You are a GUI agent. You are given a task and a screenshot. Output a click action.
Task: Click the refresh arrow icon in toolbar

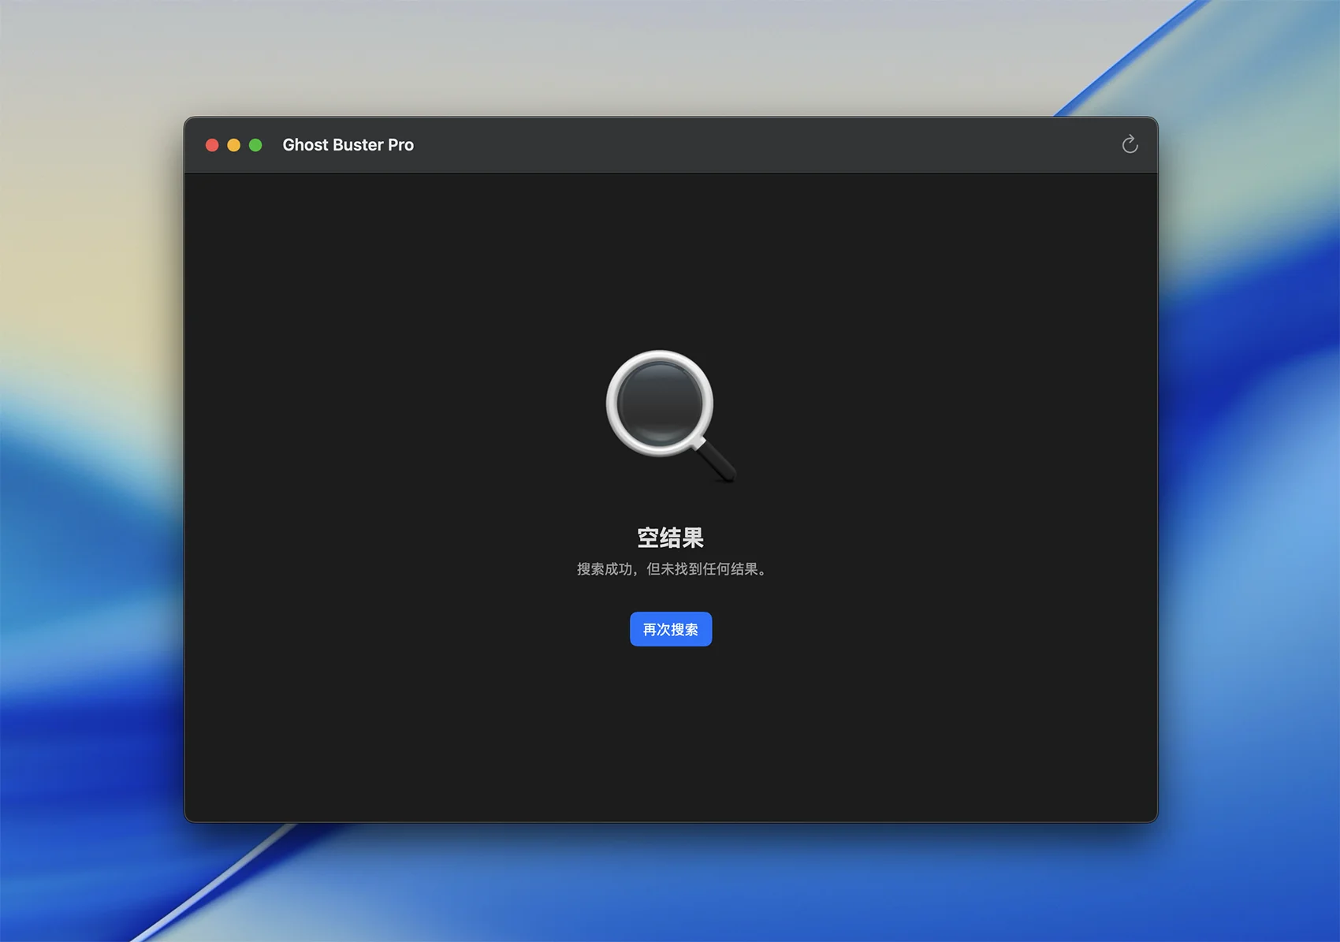1130,144
